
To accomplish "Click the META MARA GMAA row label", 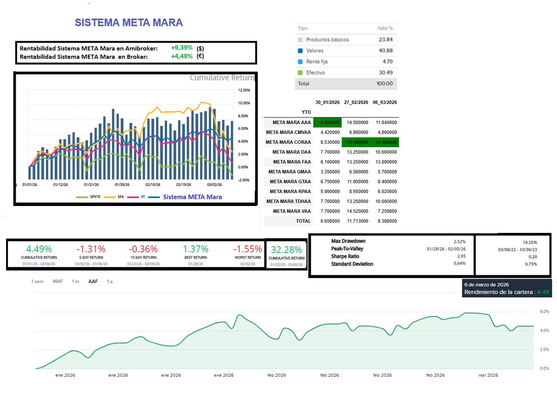I will [x=290, y=172].
